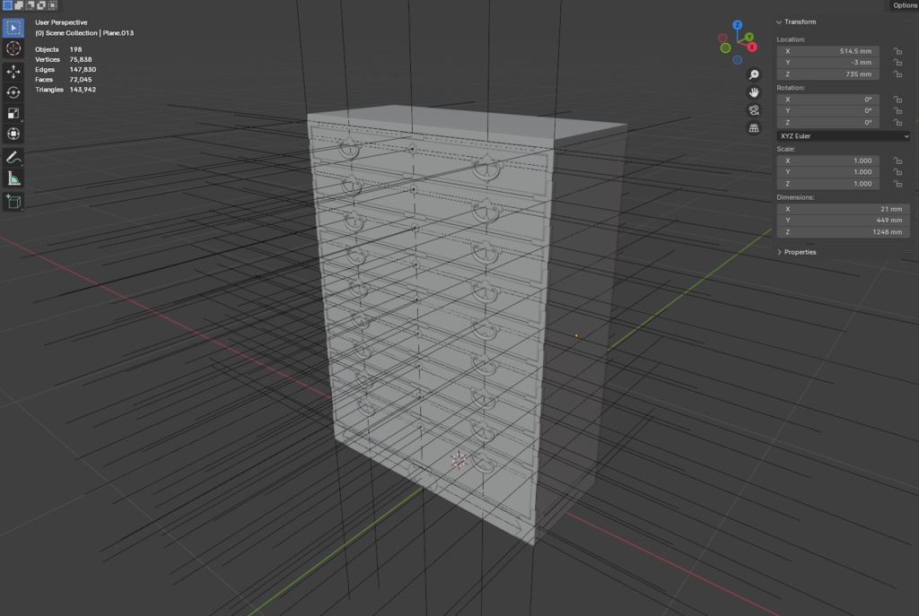Click the red X axis on gizmo
The image size is (919, 616).
[752, 47]
